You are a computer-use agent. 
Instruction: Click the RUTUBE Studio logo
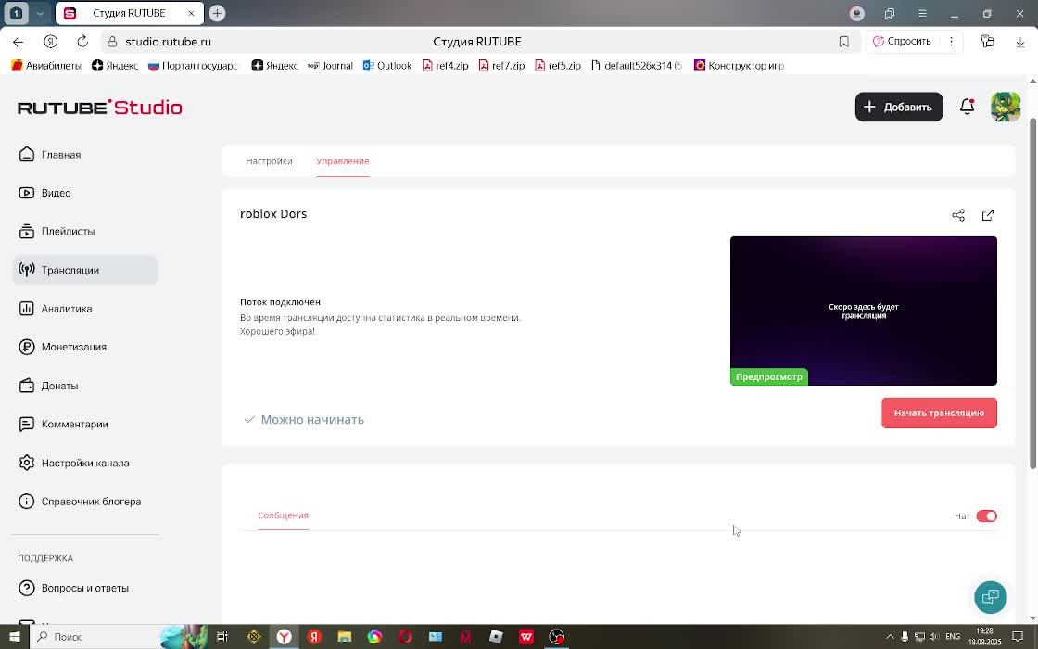pyautogui.click(x=100, y=108)
